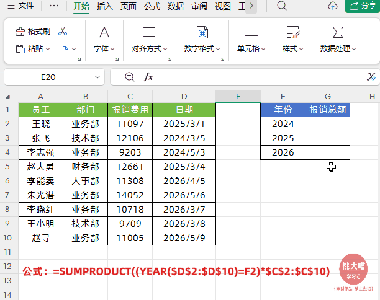Click cell containing 王小明

tap(41, 224)
